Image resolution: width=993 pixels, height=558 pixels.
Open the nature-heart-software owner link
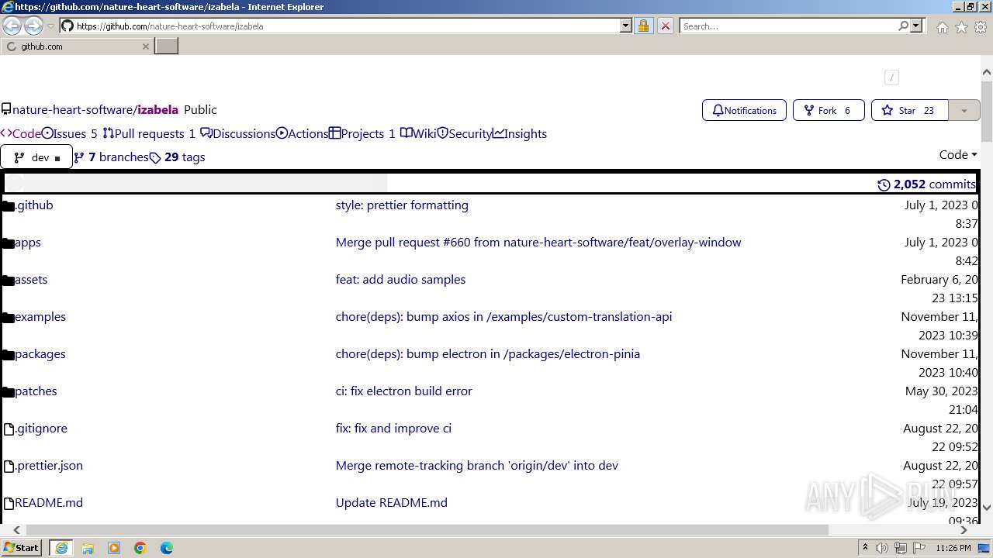pyautogui.click(x=73, y=110)
